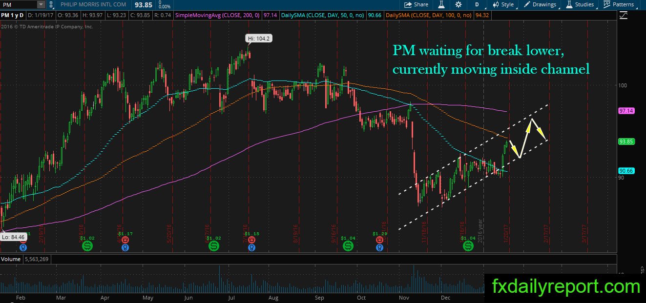The image size is (646, 303).
Task: Open the D timeframe selector
Action: (477, 4)
